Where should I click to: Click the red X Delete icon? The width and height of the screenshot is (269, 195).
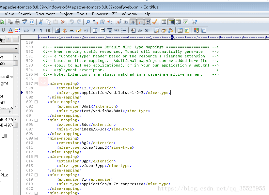[63, 22]
